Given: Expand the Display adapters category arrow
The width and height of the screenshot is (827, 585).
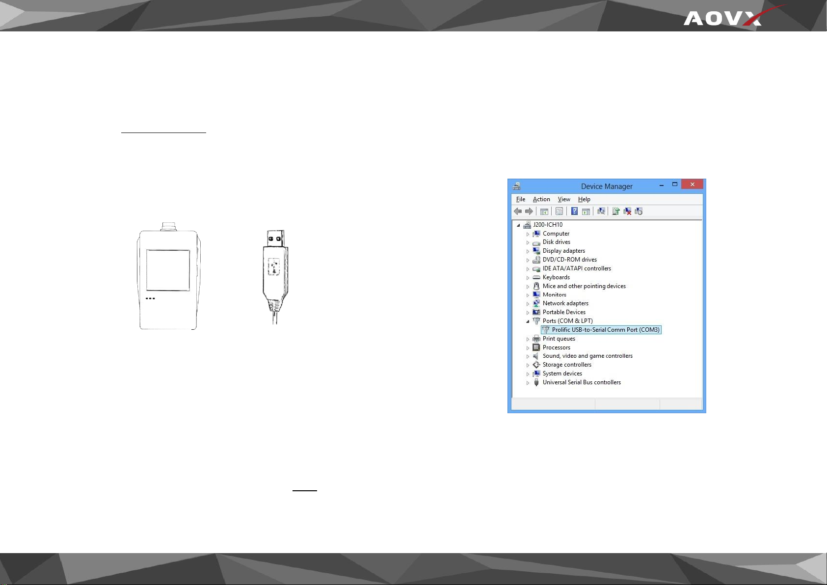Looking at the screenshot, I should tap(528, 251).
